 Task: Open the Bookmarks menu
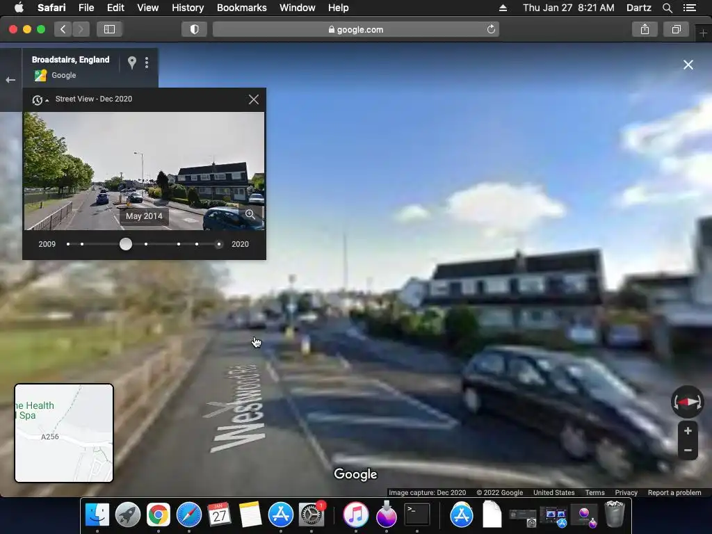[241, 8]
